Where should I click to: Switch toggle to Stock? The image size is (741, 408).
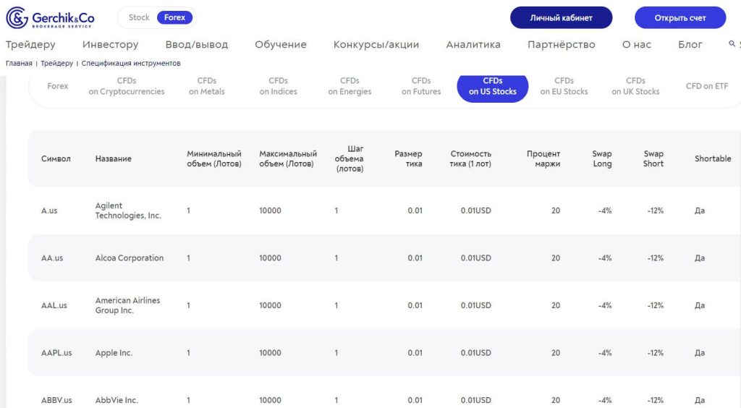(139, 17)
